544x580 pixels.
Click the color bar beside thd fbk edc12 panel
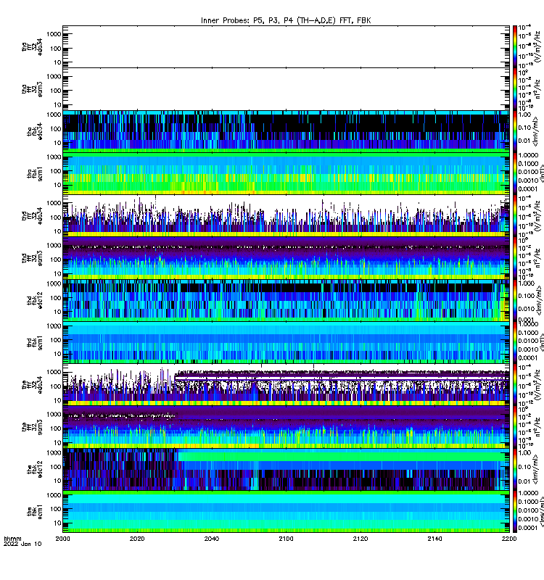coord(515,300)
